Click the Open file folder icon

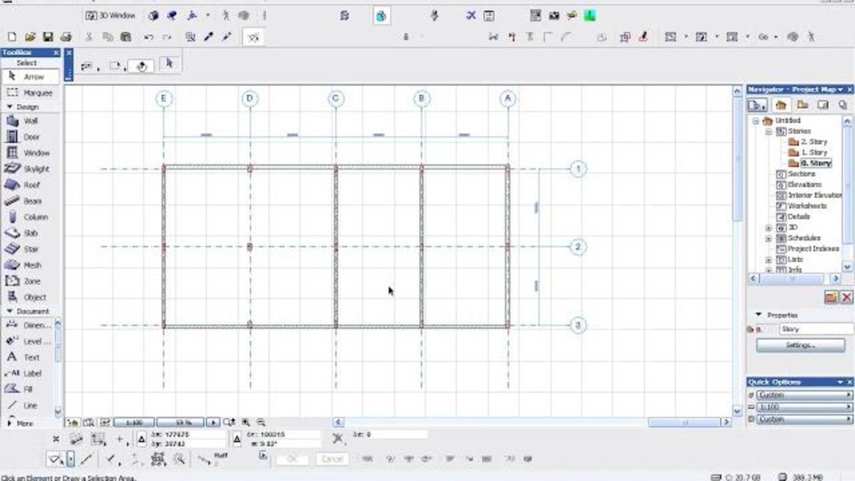point(30,37)
